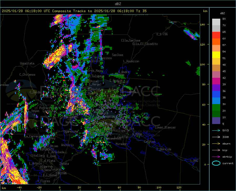The width and height of the screenshot is (236, 191).
Task: Click the 'Ugarteche' place label
Action: click(x=71, y=132)
